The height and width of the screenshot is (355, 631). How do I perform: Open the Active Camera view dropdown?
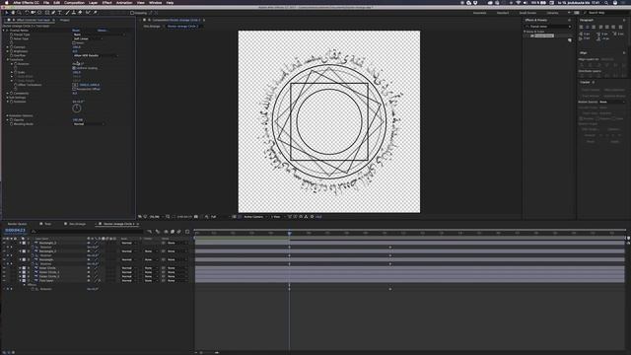tap(254, 217)
